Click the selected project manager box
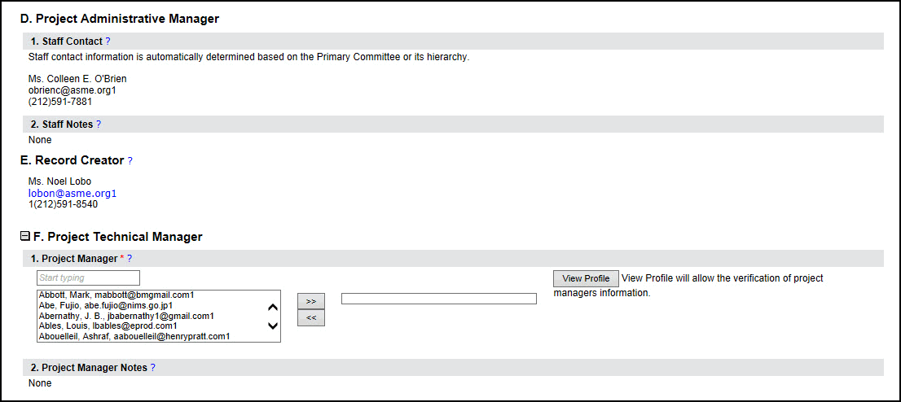The width and height of the screenshot is (901, 402). [x=438, y=299]
